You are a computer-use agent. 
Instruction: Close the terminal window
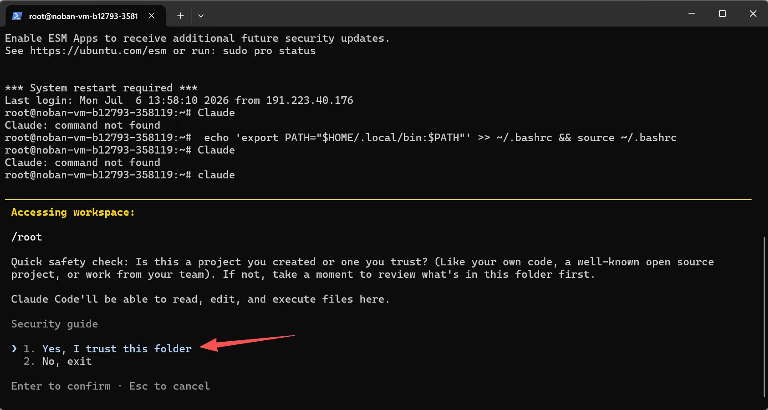[x=753, y=14]
